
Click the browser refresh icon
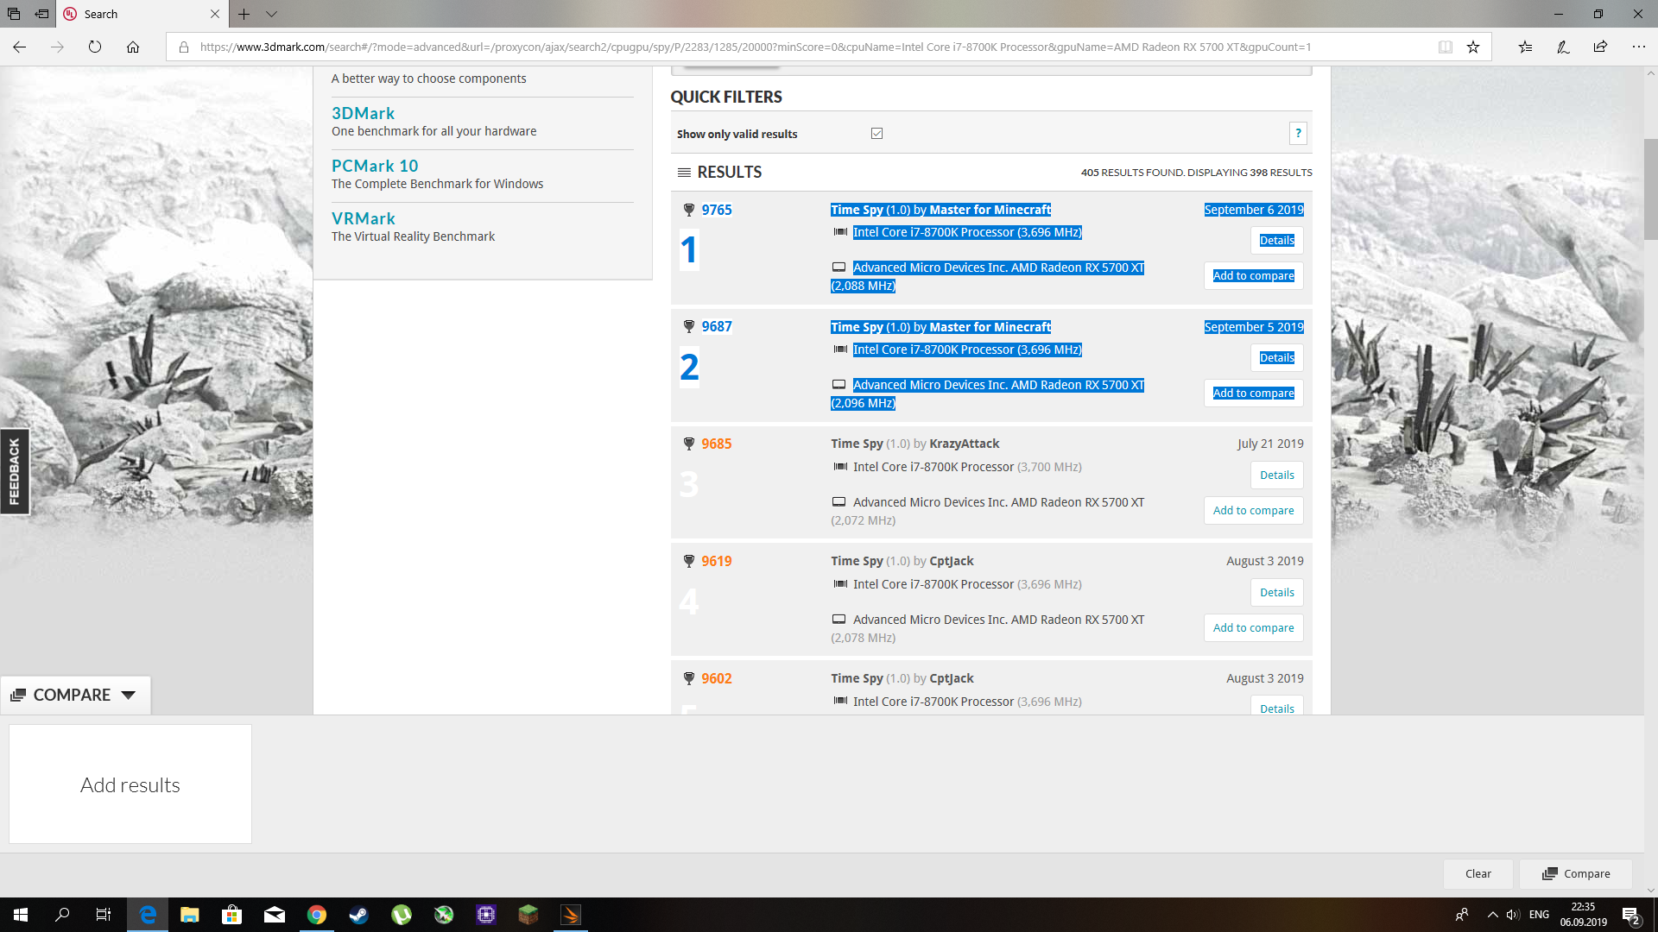(x=95, y=47)
